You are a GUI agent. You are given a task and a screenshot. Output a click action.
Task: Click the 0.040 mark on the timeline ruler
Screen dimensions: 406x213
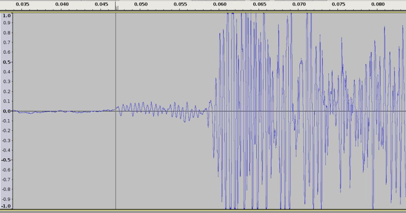tap(62, 5)
